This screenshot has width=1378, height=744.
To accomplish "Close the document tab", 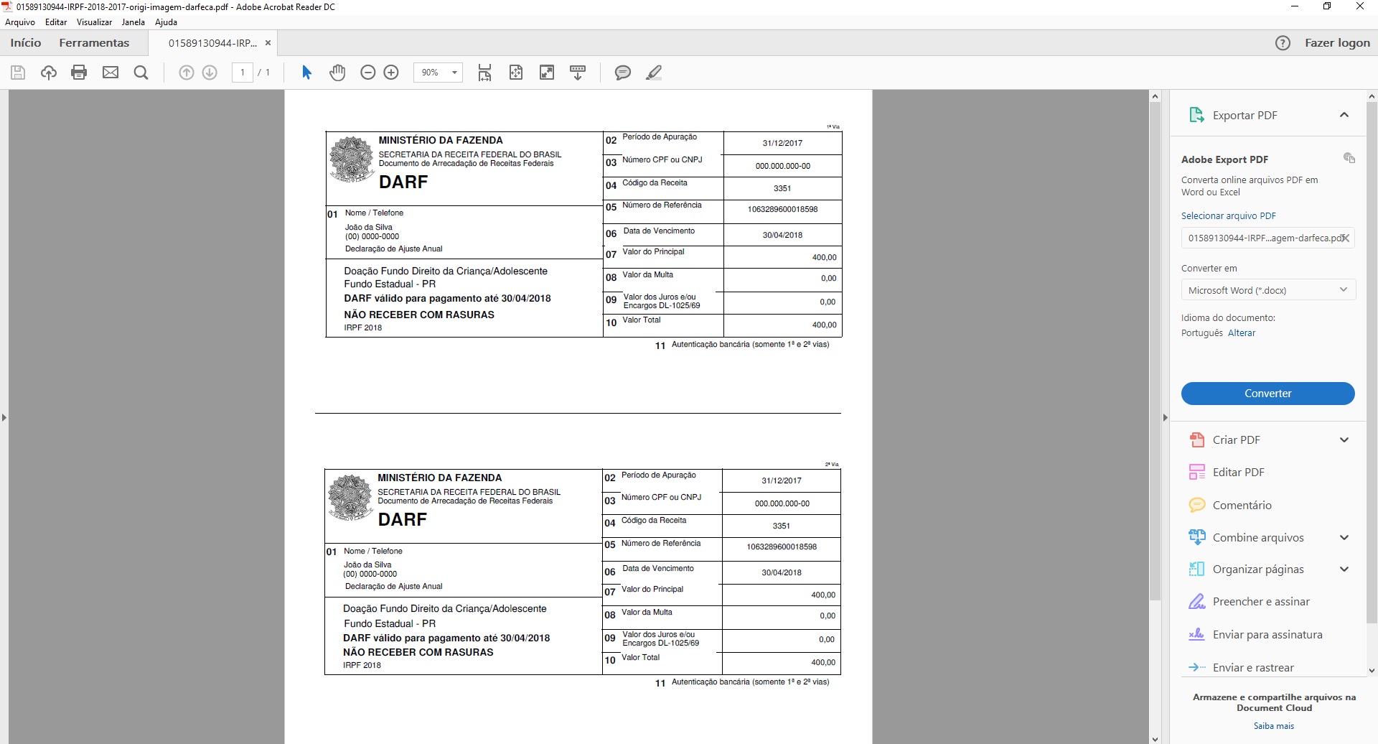I will point(268,43).
